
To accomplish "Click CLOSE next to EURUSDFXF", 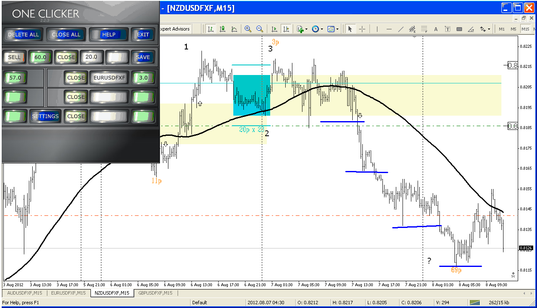I will pyautogui.click(x=76, y=78).
